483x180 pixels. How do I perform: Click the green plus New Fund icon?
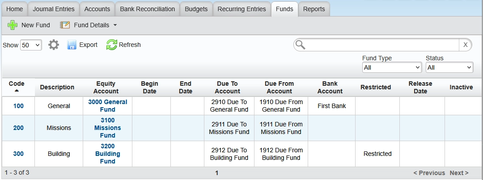pyautogui.click(x=13, y=25)
